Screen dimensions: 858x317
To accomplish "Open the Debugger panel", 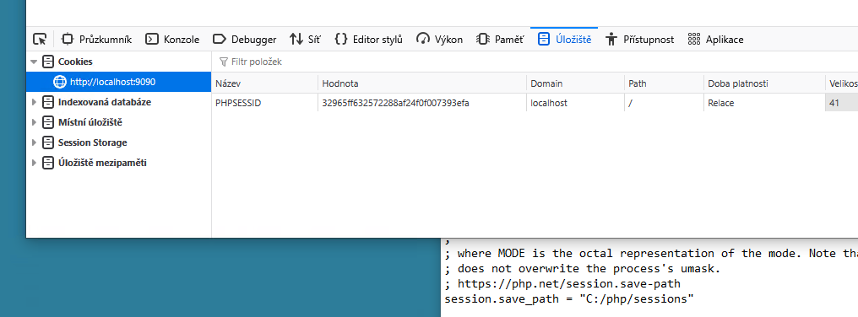I will (x=245, y=40).
